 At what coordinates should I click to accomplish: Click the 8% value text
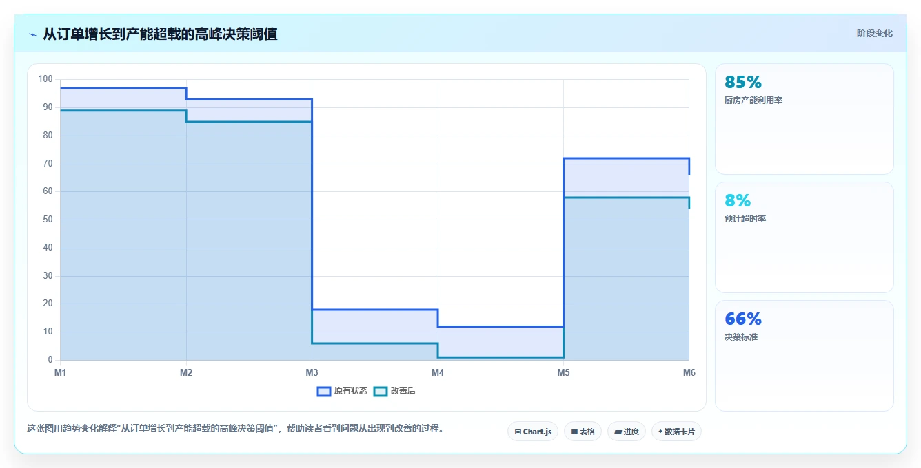pyautogui.click(x=738, y=200)
